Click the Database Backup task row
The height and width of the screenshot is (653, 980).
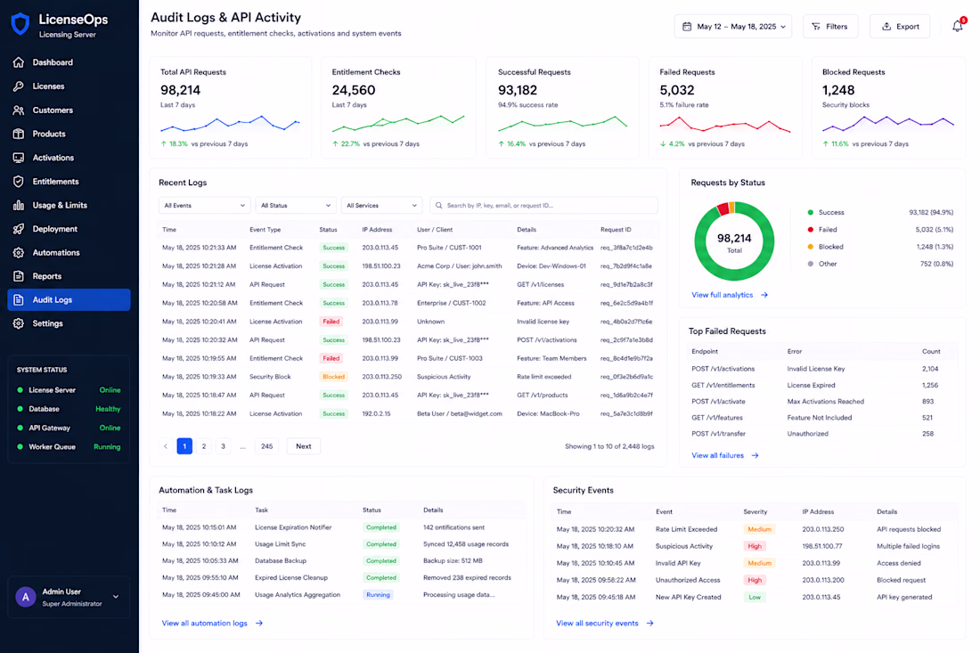342,560
